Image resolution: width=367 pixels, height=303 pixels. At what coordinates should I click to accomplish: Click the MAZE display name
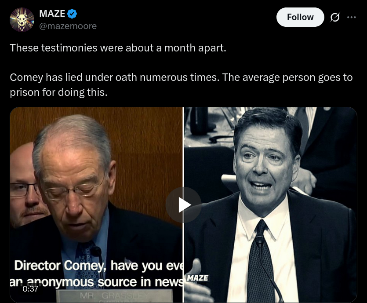pos(52,14)
